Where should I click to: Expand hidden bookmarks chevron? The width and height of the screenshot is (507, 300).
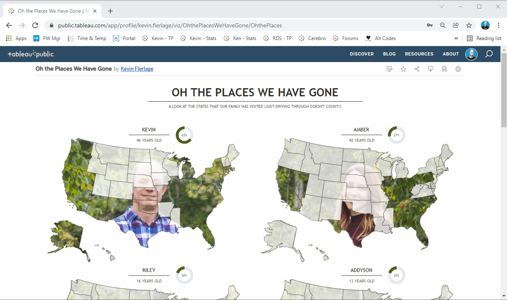click(x=456, y=38)
